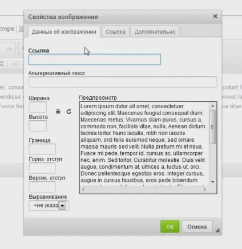This screenshot has width=242, height=249.
Task: Click the dialog title Свойства изображения
Action: point(63,17)
